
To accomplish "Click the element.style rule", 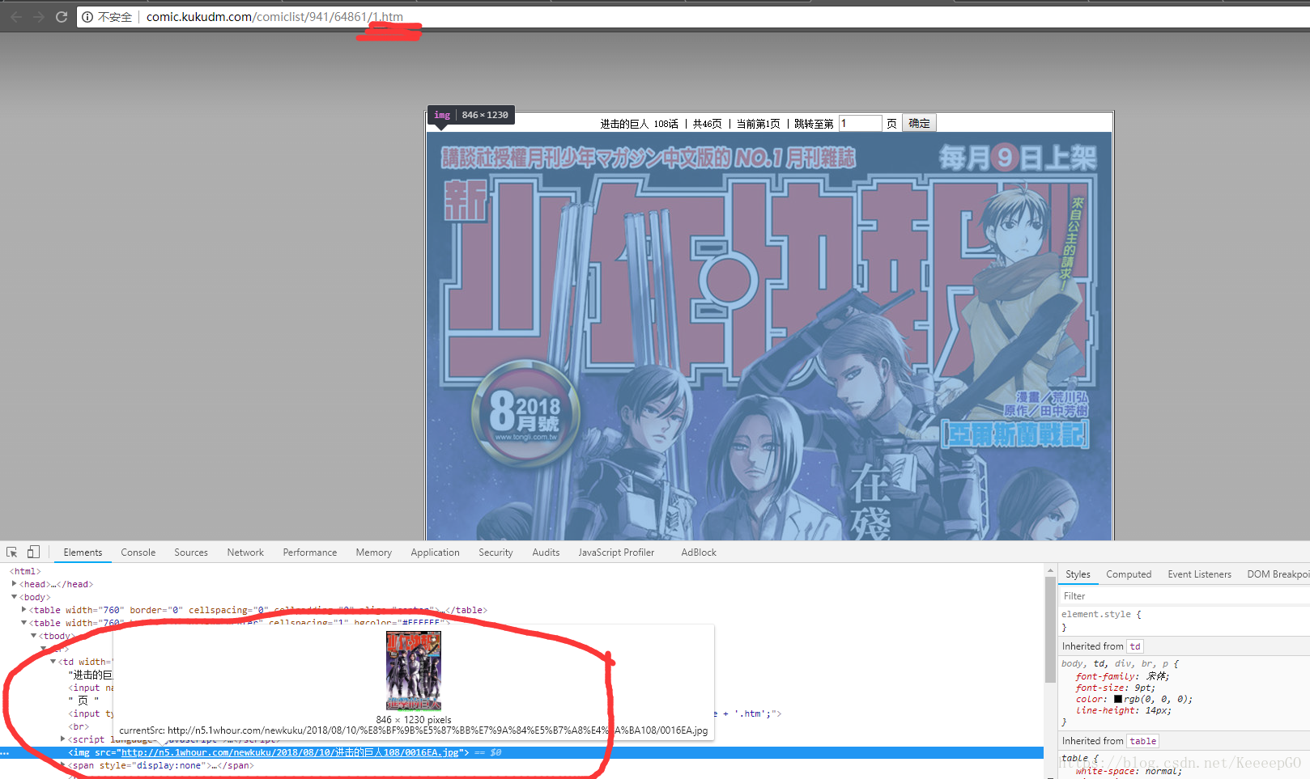I will pyautogui.click(x=1101, y=615).
